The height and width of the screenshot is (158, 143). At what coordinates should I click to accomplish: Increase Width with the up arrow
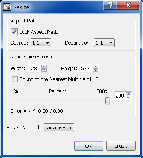[x=44, y=67]
